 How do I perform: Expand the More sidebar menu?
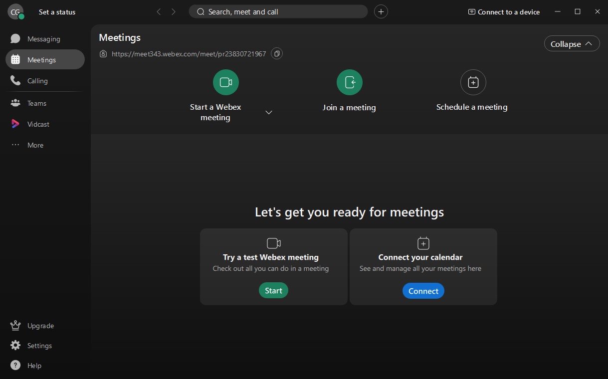[x=35, y=145]
